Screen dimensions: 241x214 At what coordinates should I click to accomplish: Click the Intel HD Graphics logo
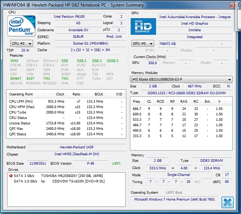(143, 26)
